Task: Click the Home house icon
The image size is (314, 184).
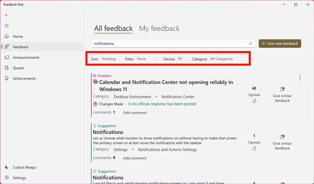Action: (7, 36)
